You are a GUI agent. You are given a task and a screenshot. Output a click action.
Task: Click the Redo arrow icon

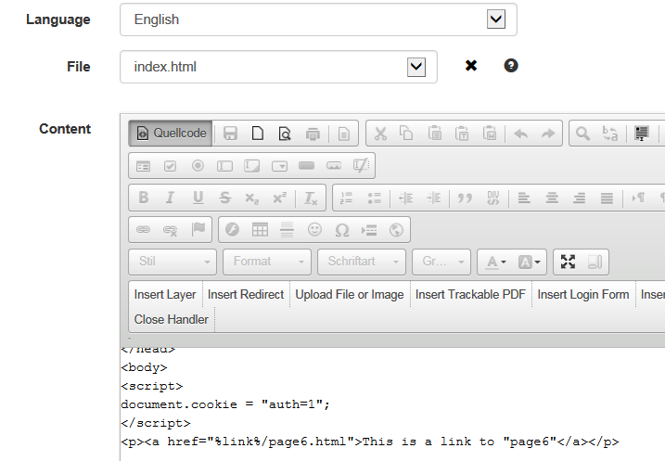[548, 134]
